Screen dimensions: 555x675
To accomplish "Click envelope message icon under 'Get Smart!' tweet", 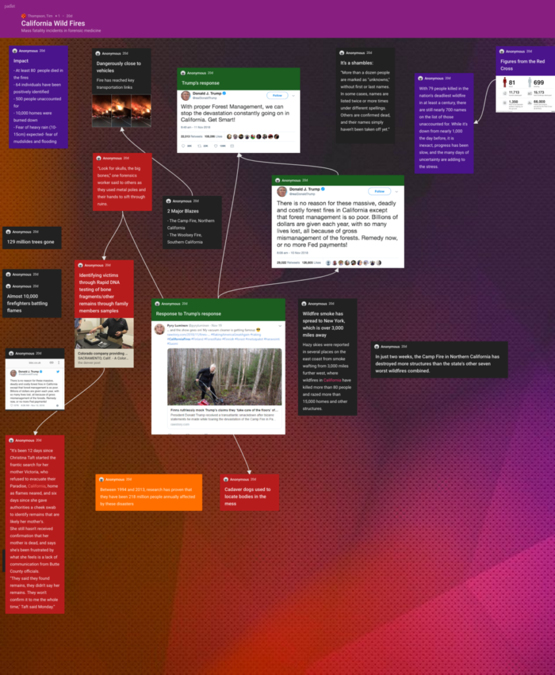I will (x=232, y=146).
